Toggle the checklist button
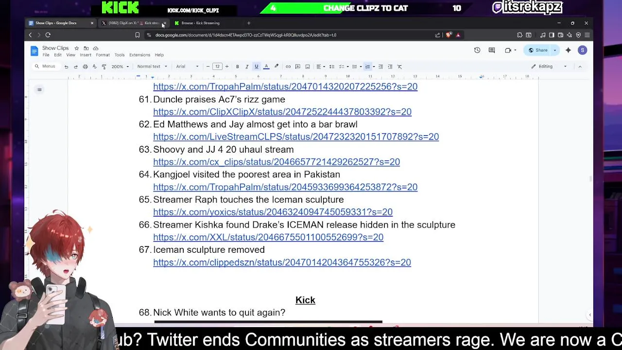The image size is (622, 350). coord(342,67)
